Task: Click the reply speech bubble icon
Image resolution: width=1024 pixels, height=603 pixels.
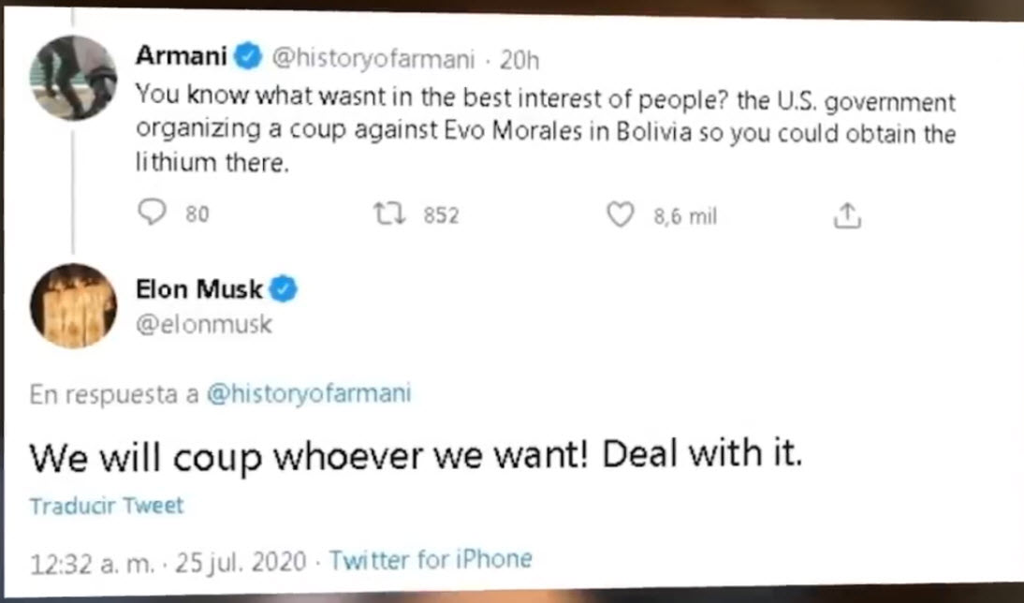Action: [x=152, y=215]
